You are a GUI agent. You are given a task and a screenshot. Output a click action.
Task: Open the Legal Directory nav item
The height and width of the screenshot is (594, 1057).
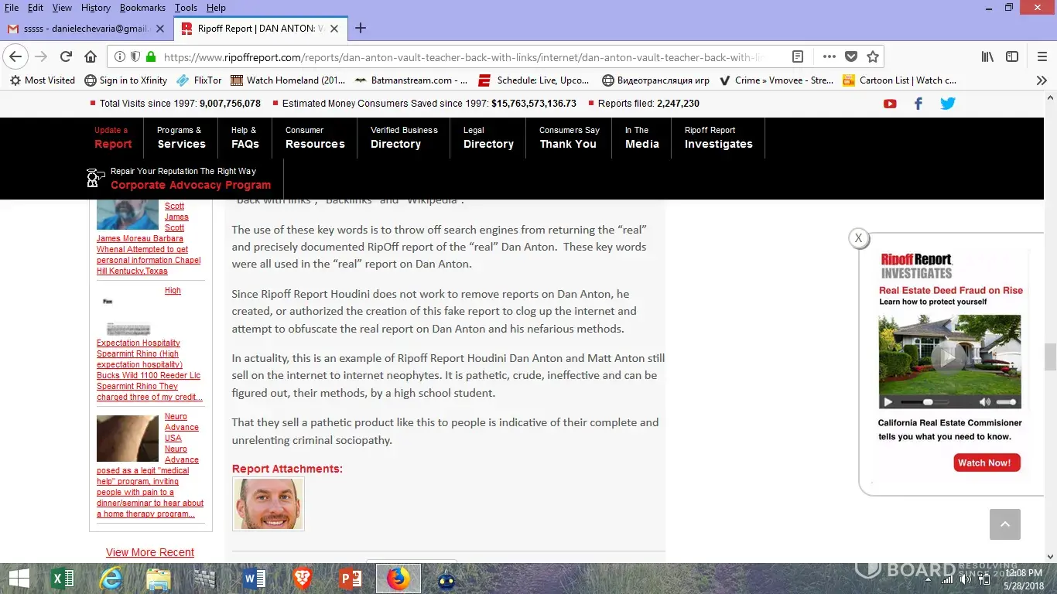[x=488, y=138]
